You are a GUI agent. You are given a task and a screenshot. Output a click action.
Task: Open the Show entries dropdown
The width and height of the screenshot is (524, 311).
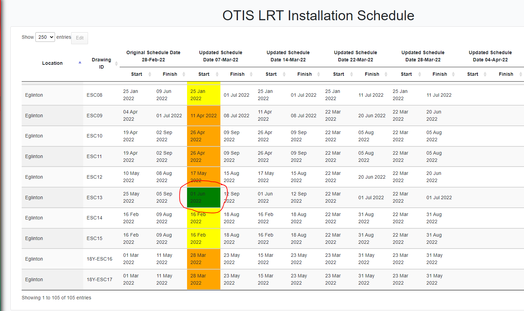tap(45, 37)
